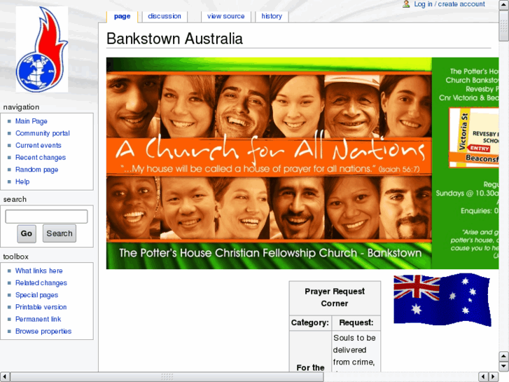This screenshot has height=382, width=509.
Task: Click the Bankstown Australia page heading
Action: [x=174, y=39]
